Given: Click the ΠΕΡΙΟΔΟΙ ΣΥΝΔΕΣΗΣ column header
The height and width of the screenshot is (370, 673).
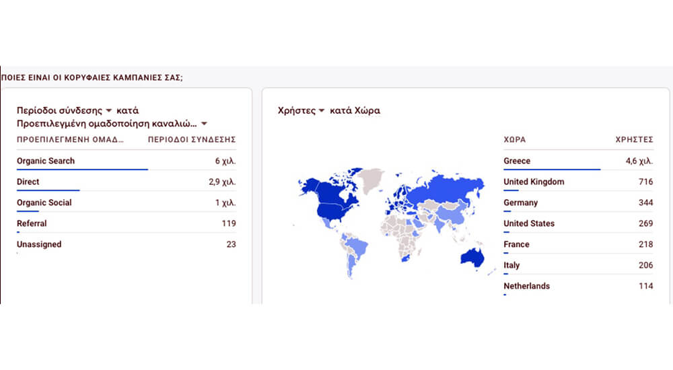Looking at the screenshot, I should click(192, 139).
